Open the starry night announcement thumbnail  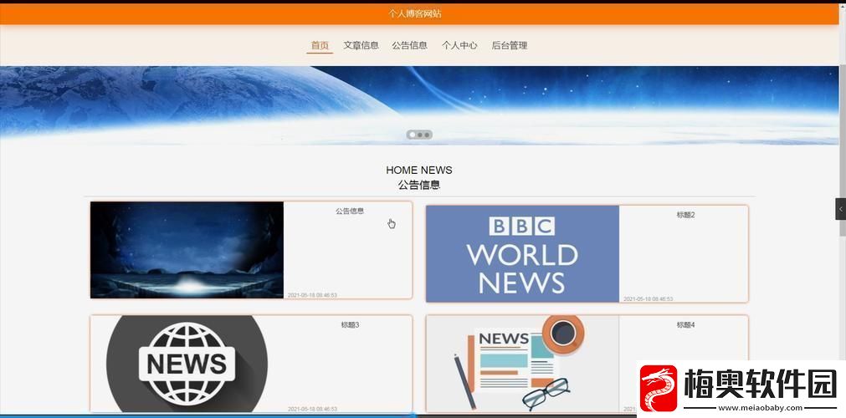(x=187, y=250)
